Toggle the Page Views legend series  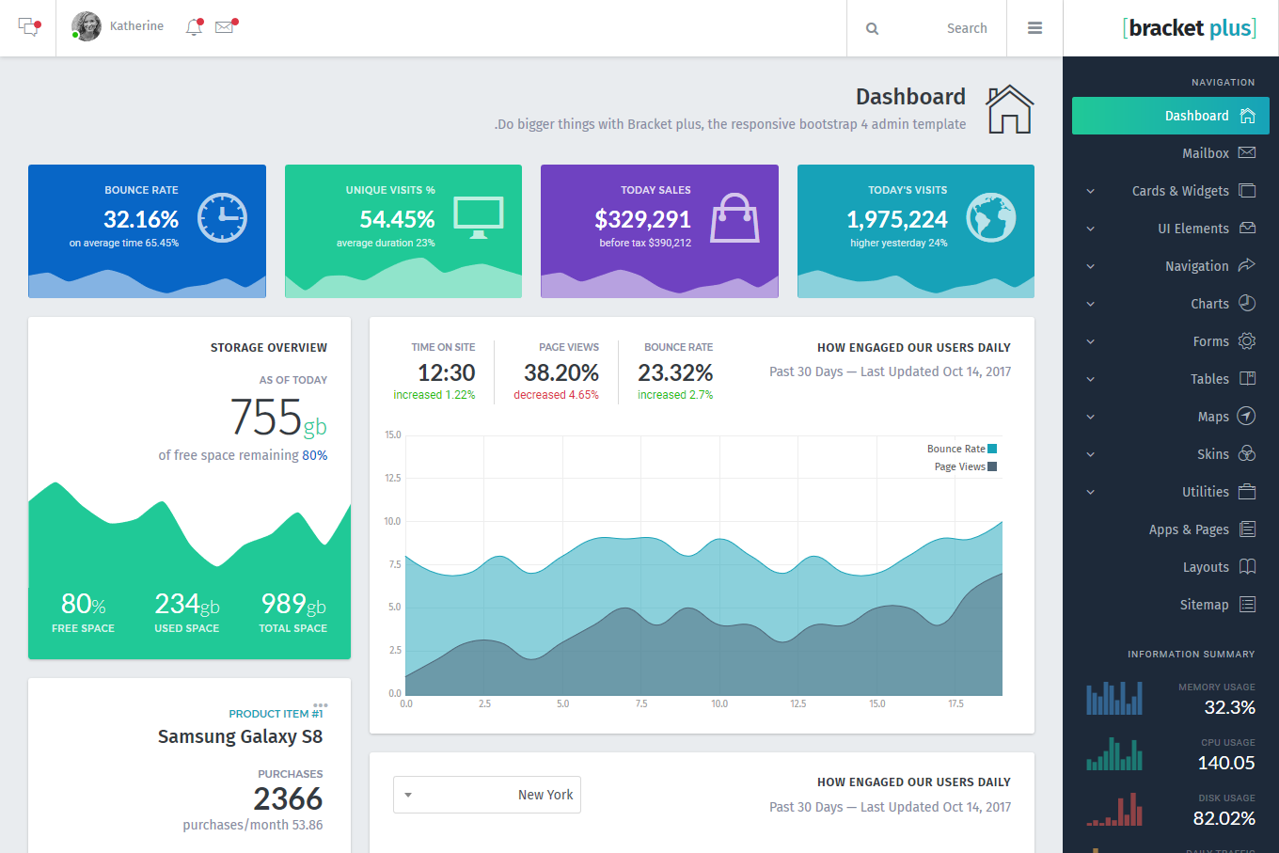pos(965,466)
